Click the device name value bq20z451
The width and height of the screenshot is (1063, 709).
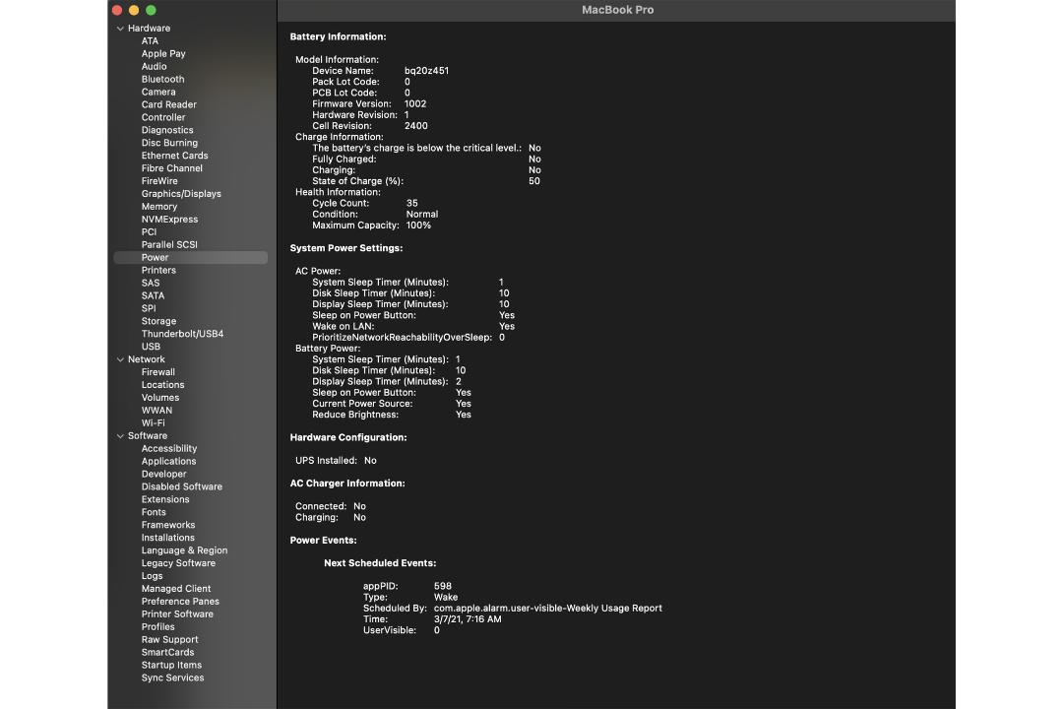pyautogui.click(x=426, y=71)
